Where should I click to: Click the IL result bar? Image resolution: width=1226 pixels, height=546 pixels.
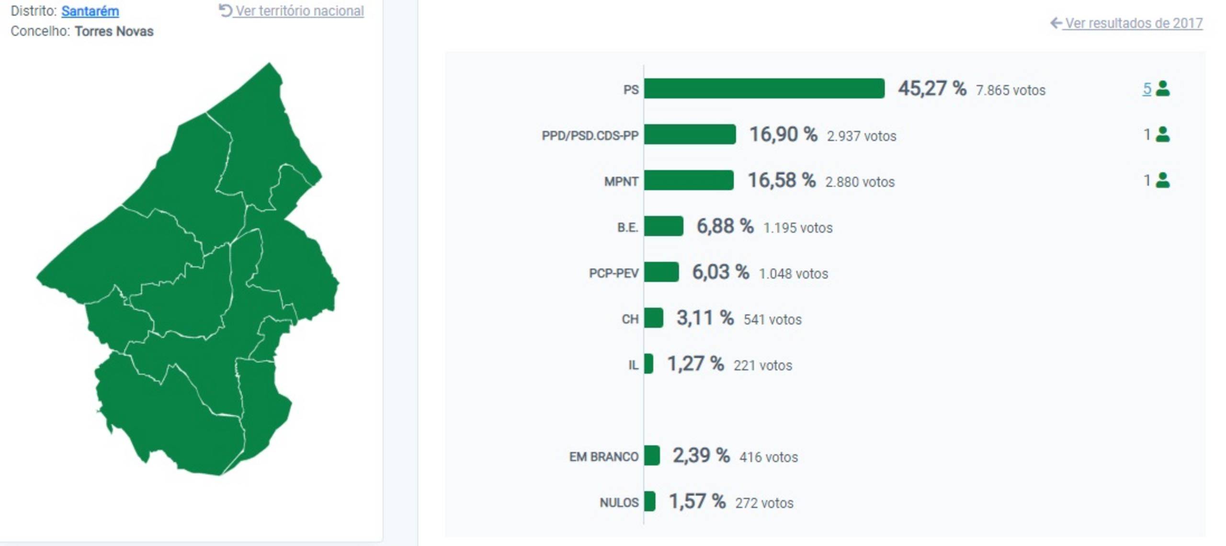point(648,364)
